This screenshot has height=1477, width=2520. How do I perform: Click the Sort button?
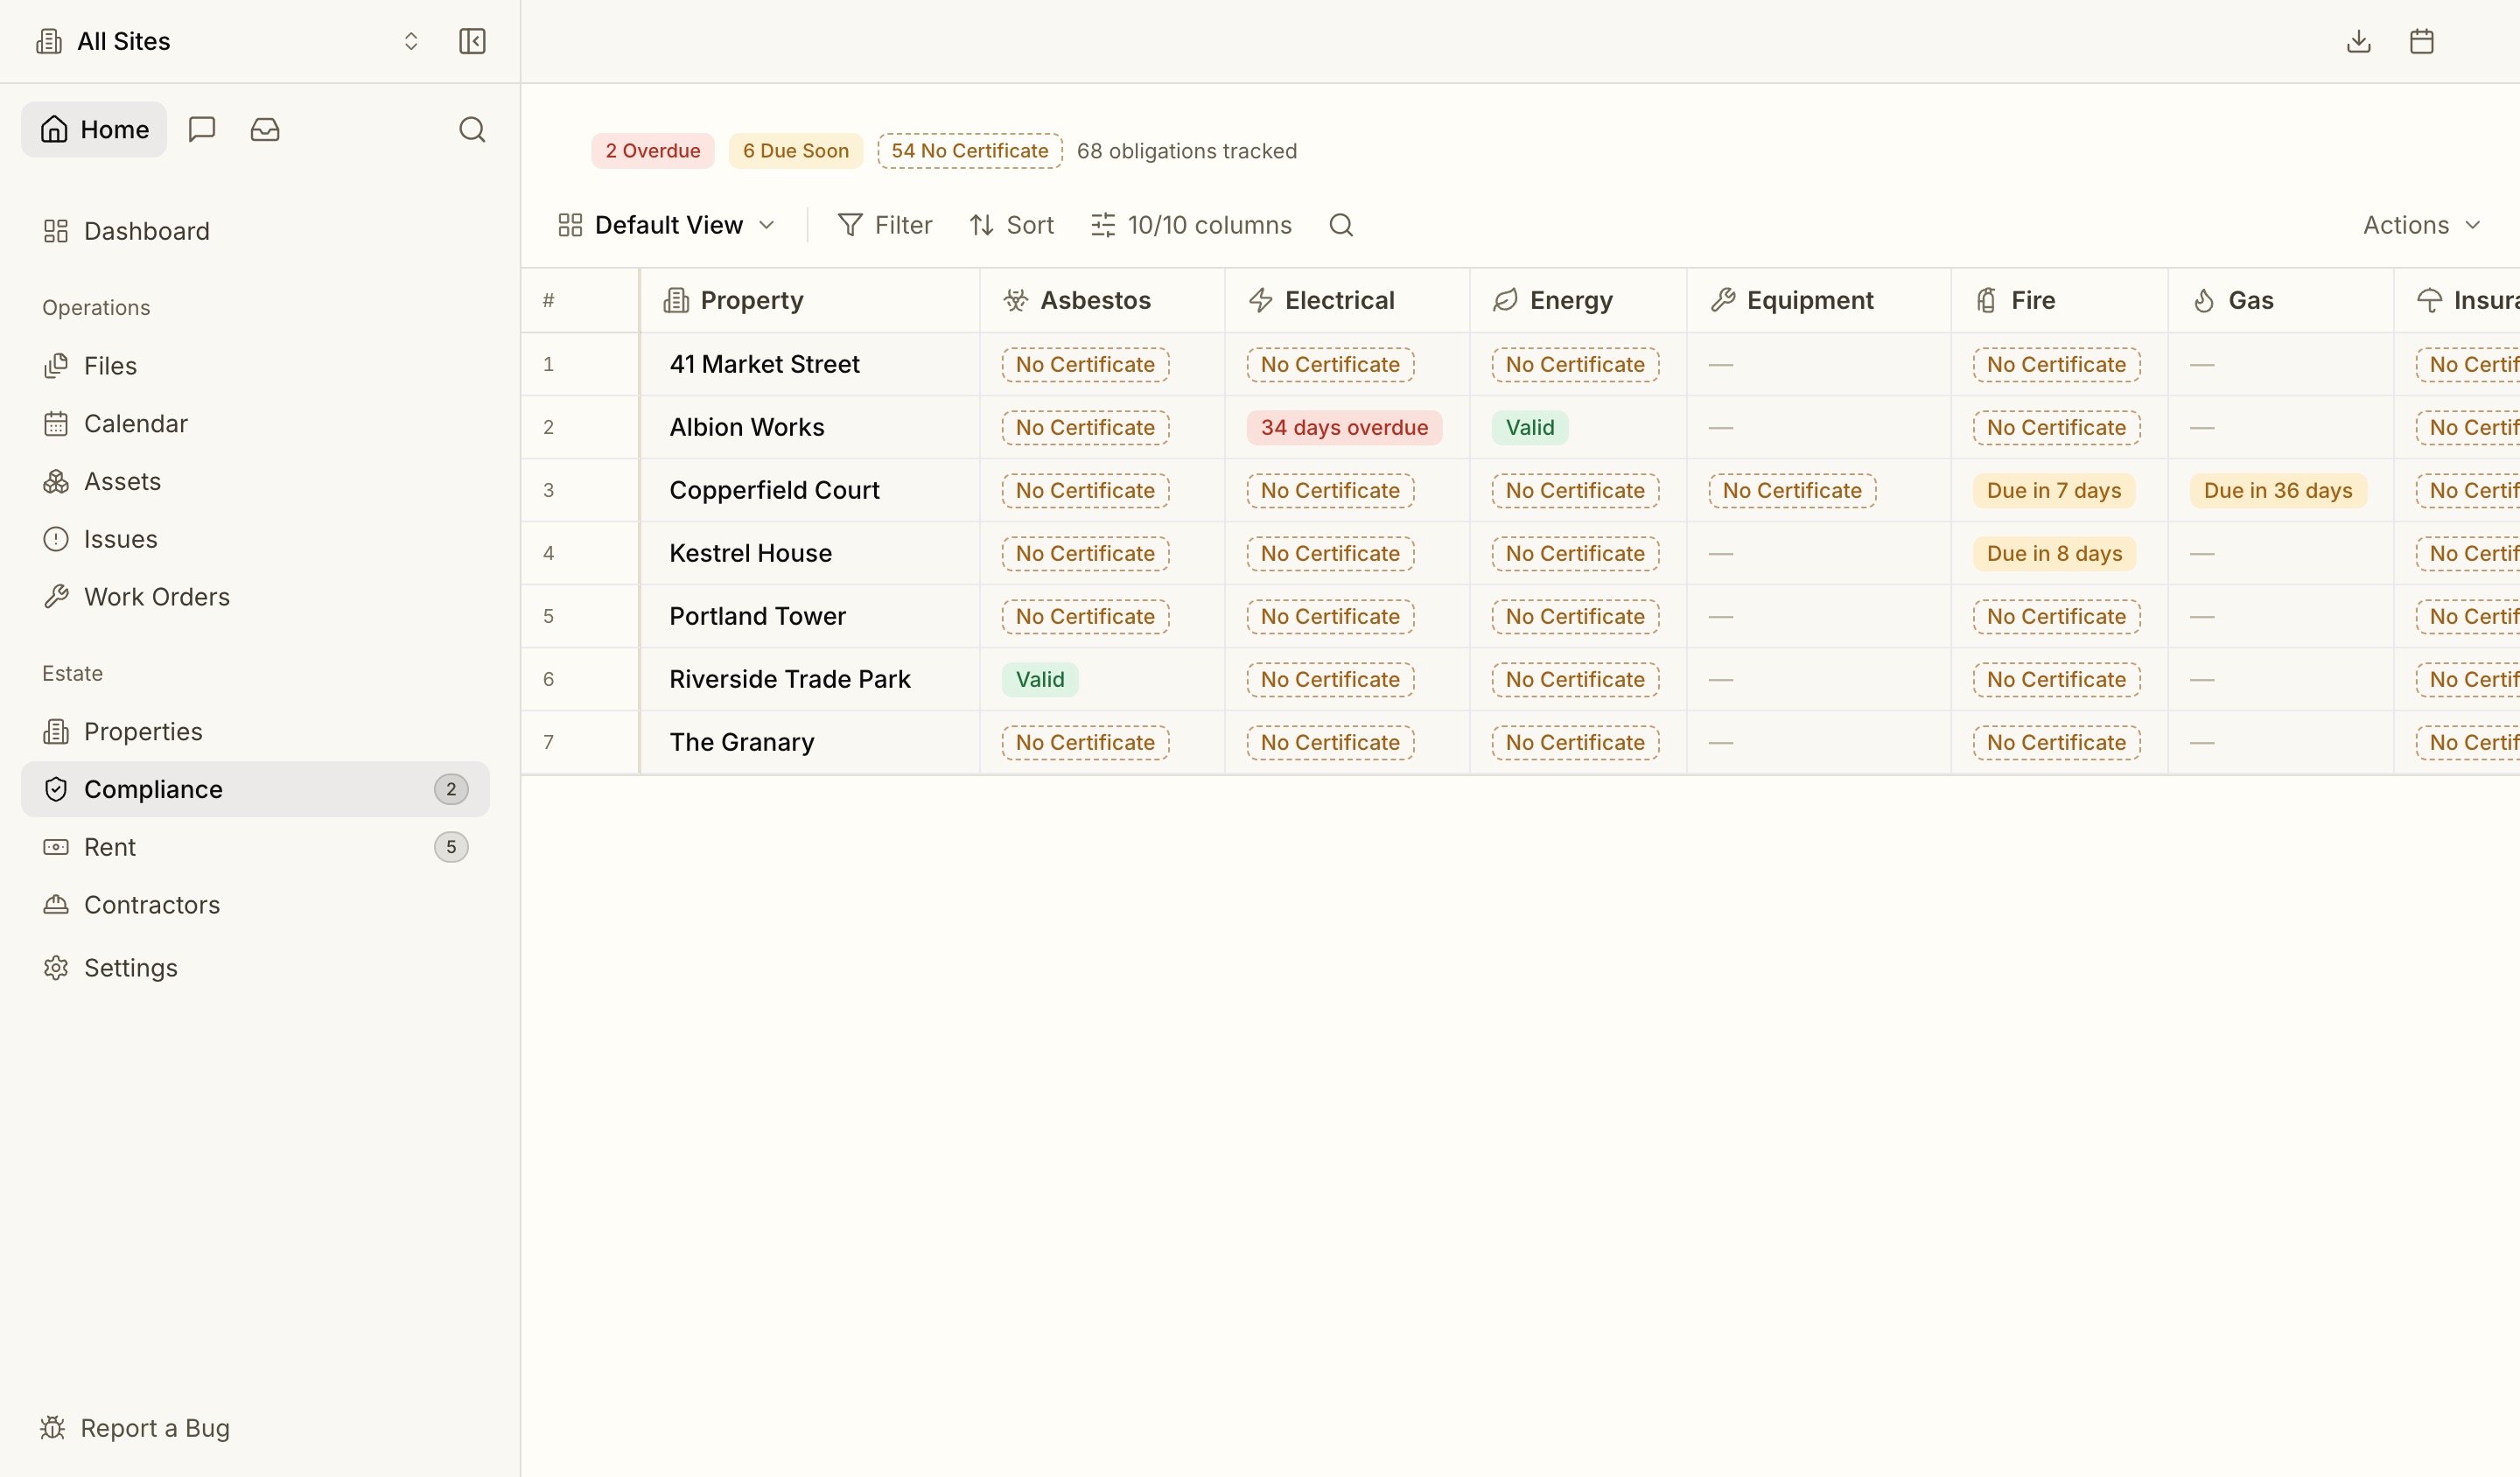coord(1012,225)
